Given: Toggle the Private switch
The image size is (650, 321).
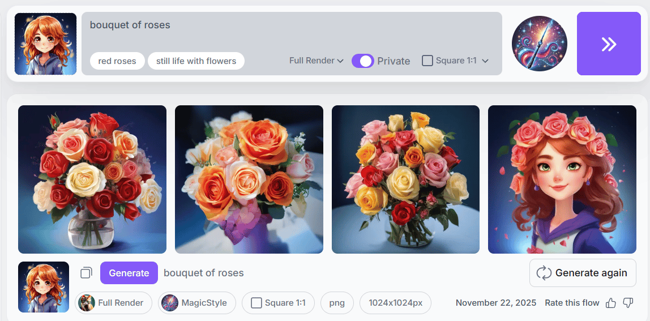Looking at the screenshot, I should pos(363,61).
